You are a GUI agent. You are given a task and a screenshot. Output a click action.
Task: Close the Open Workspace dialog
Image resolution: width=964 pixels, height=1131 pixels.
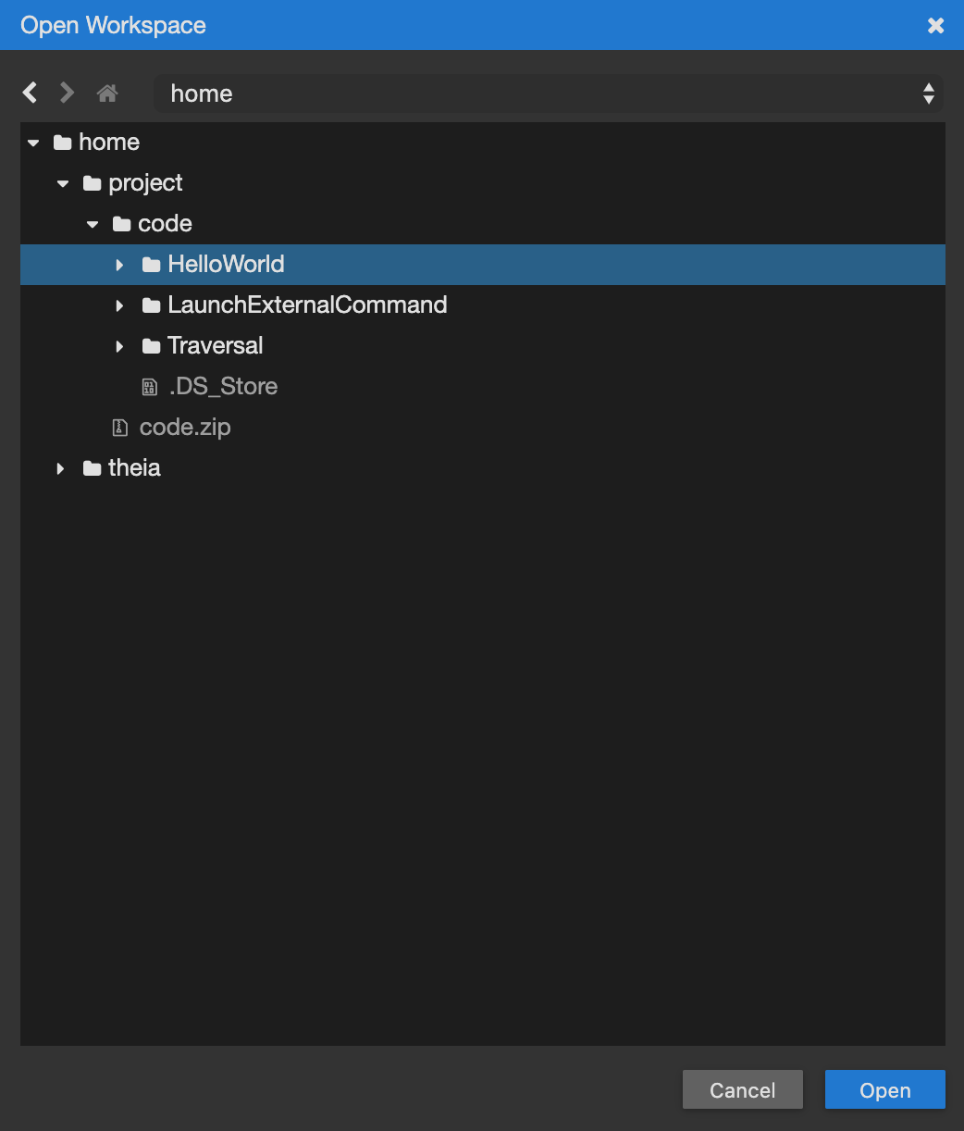[935, 25]
